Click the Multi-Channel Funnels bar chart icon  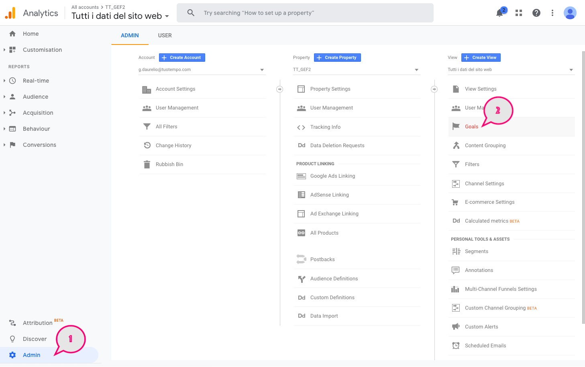455,289
